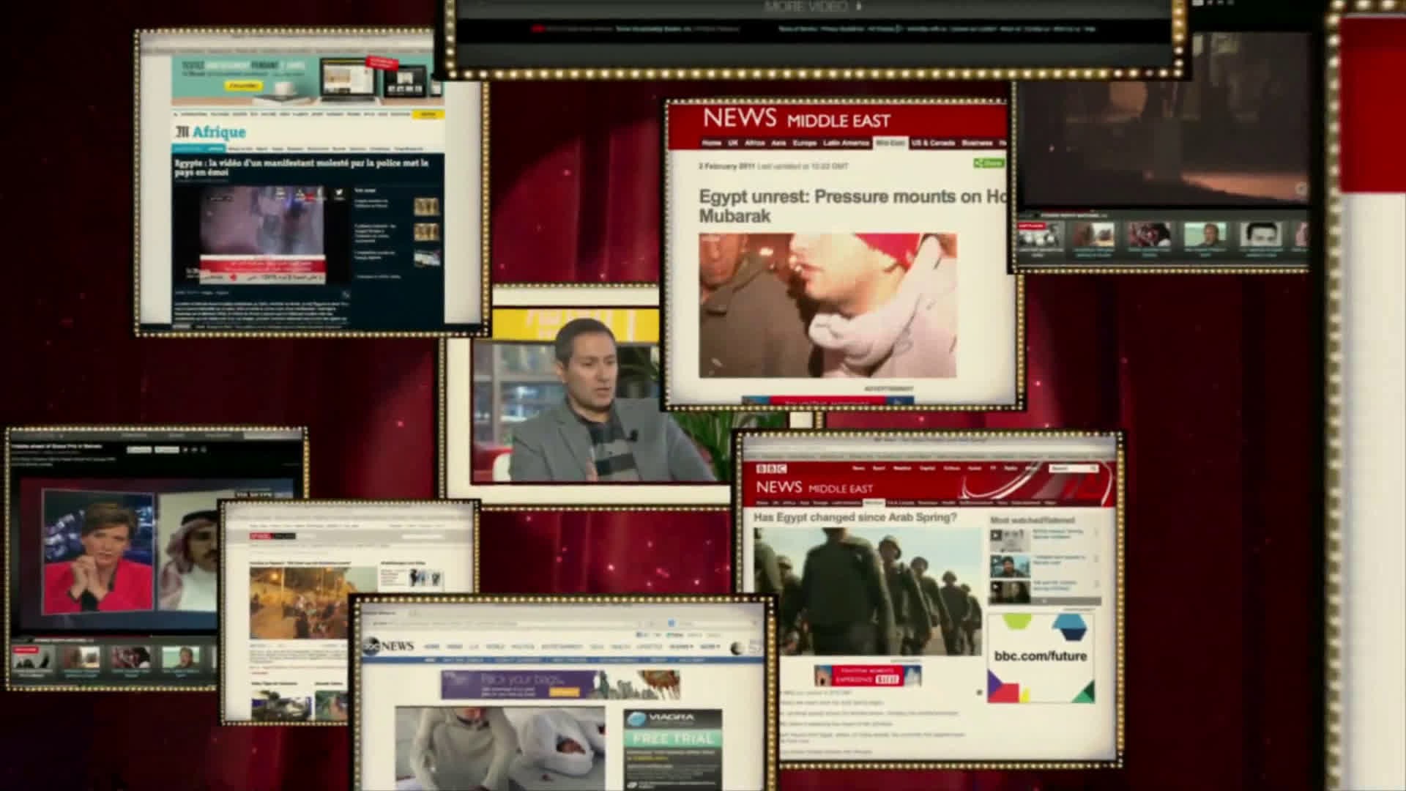Click the Twitter icon above Le Monde video
The width and height of the screenshot is (1406, 791).
(x=339, y=194)
